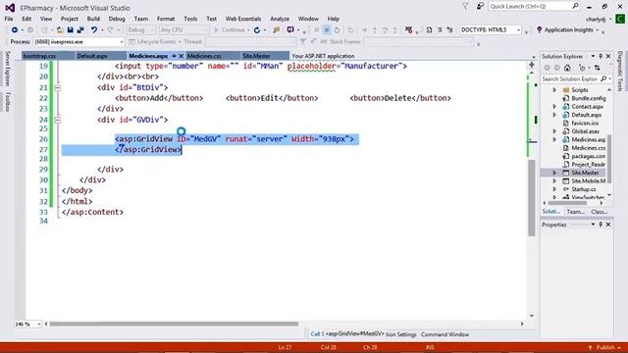Click the Restart debugging circular arrow icon
628x353 pixels.
click(x=257, y=30)
